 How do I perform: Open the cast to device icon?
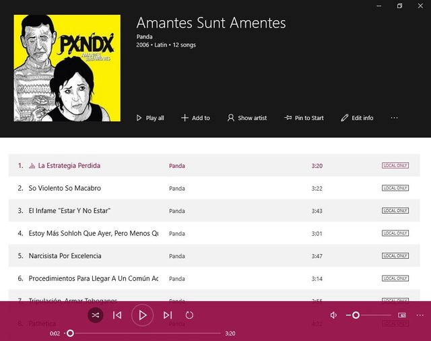click(402, 315)
